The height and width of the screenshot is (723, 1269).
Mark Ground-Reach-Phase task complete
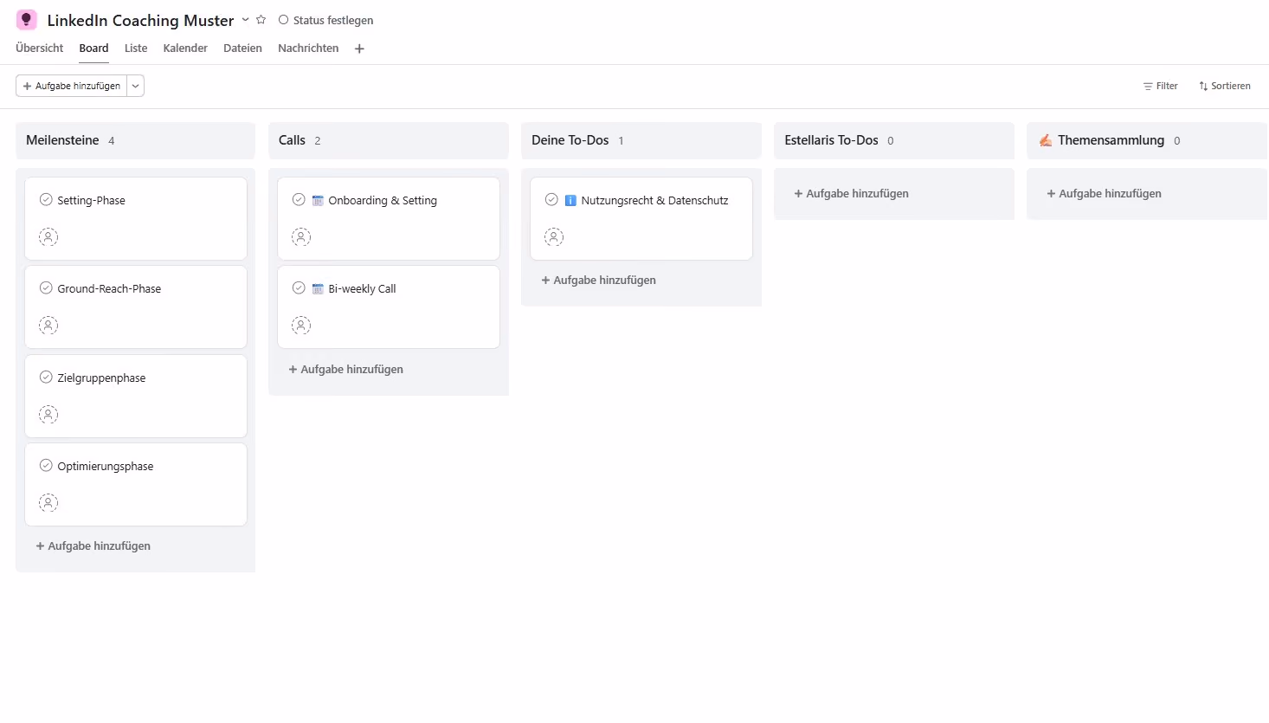46,288
